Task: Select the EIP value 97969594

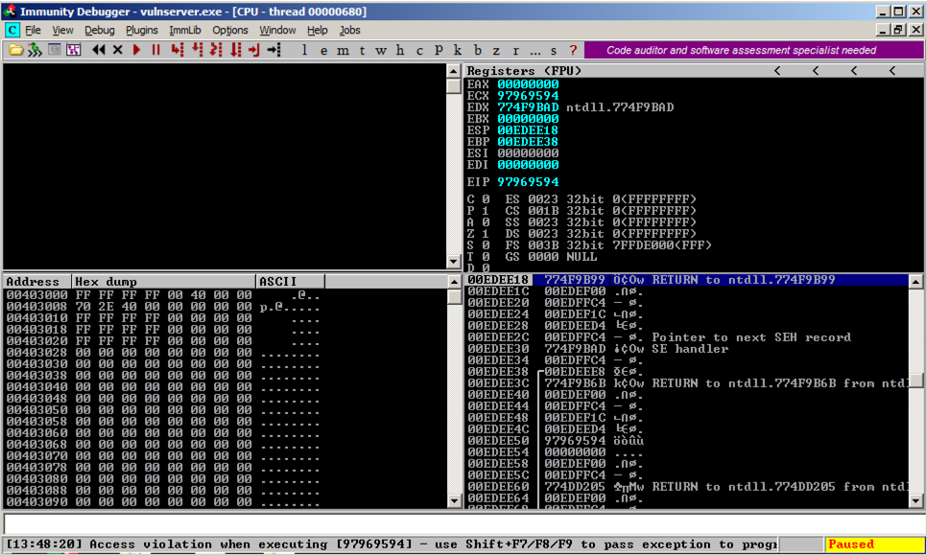Action: click(528, 182)
